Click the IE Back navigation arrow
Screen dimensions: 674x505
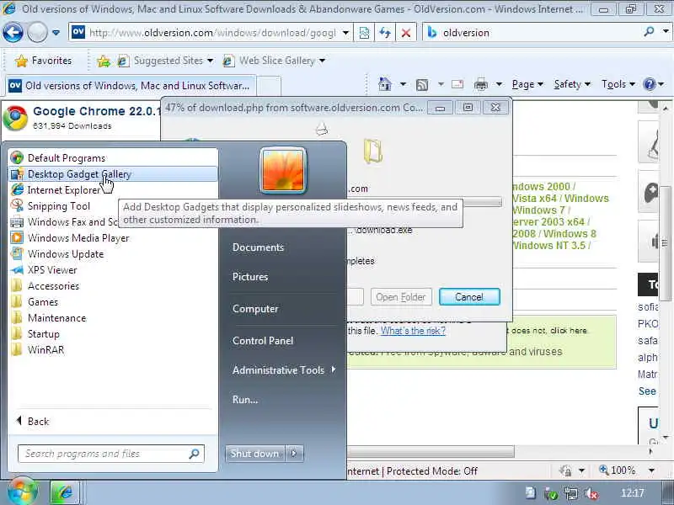tap(13, 32)
